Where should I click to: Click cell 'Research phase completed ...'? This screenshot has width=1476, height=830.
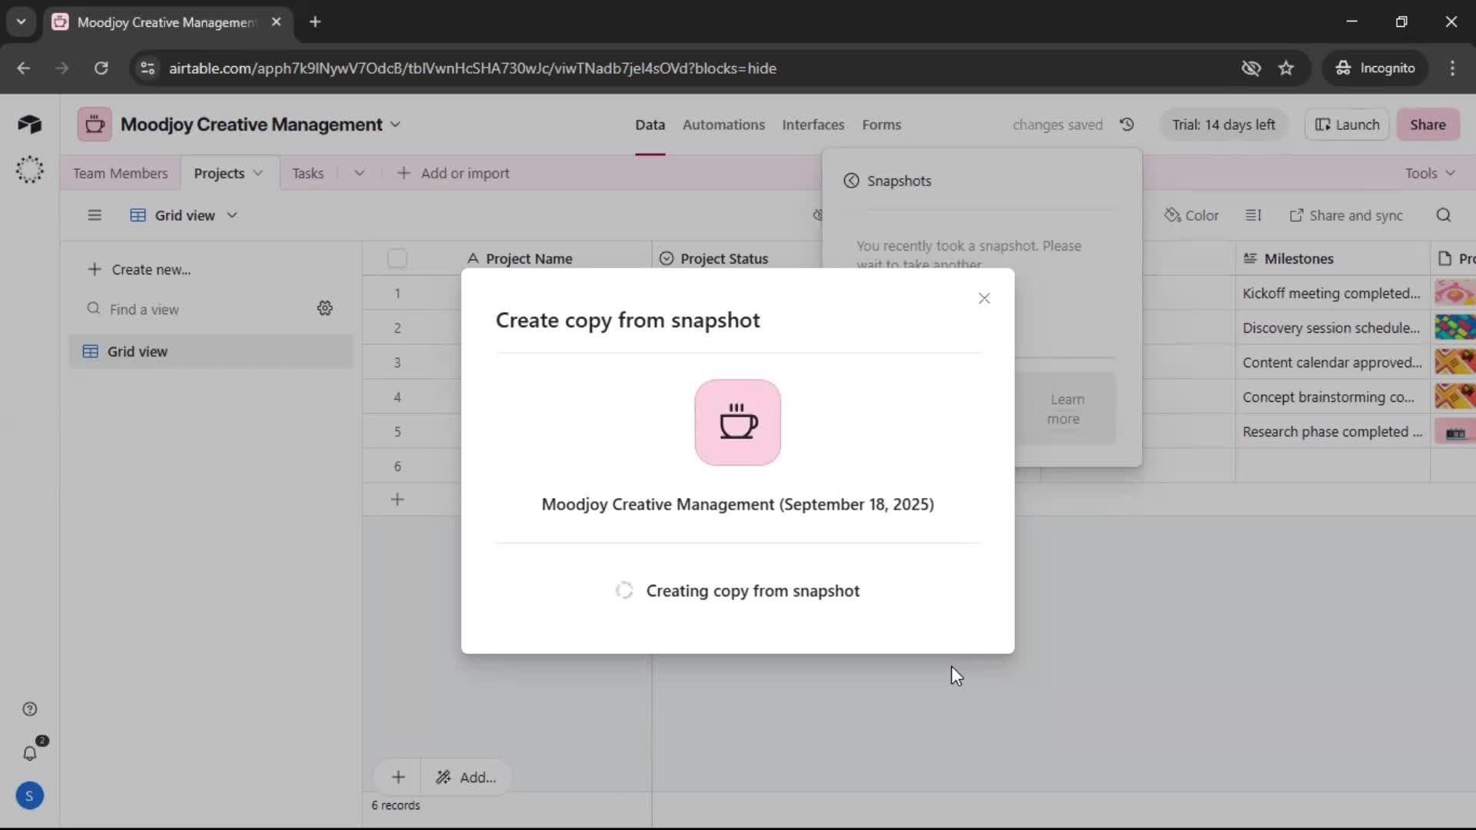(x=1332, y=431)
